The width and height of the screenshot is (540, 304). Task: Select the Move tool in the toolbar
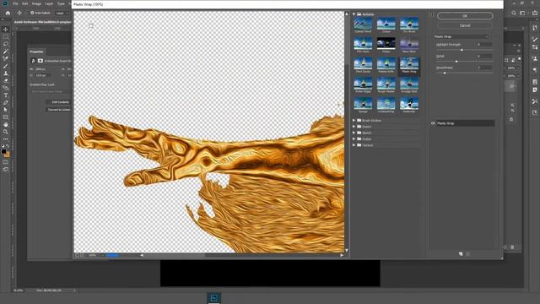tap(6, 30)
